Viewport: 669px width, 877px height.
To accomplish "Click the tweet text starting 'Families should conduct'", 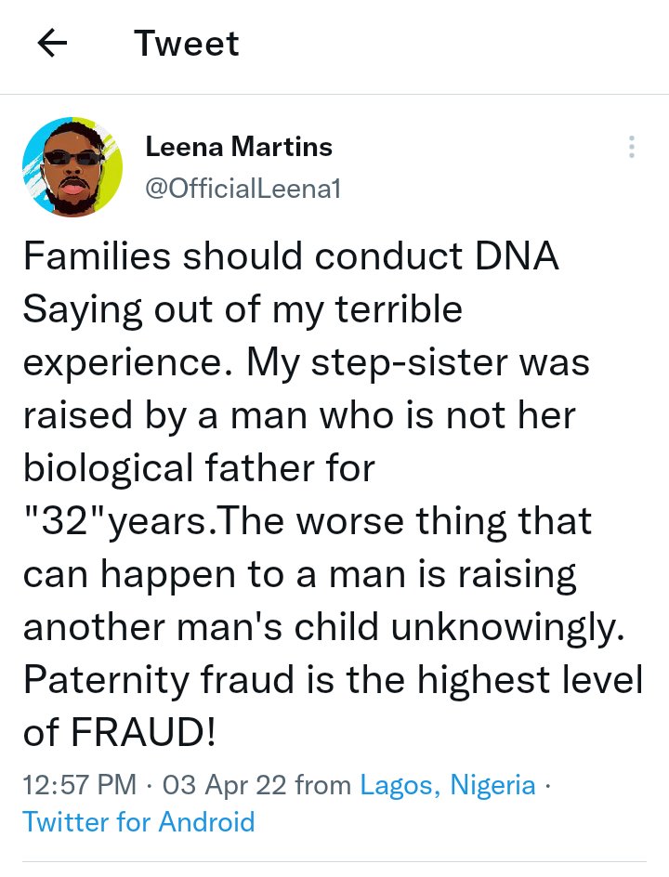I will click(333, 494).
